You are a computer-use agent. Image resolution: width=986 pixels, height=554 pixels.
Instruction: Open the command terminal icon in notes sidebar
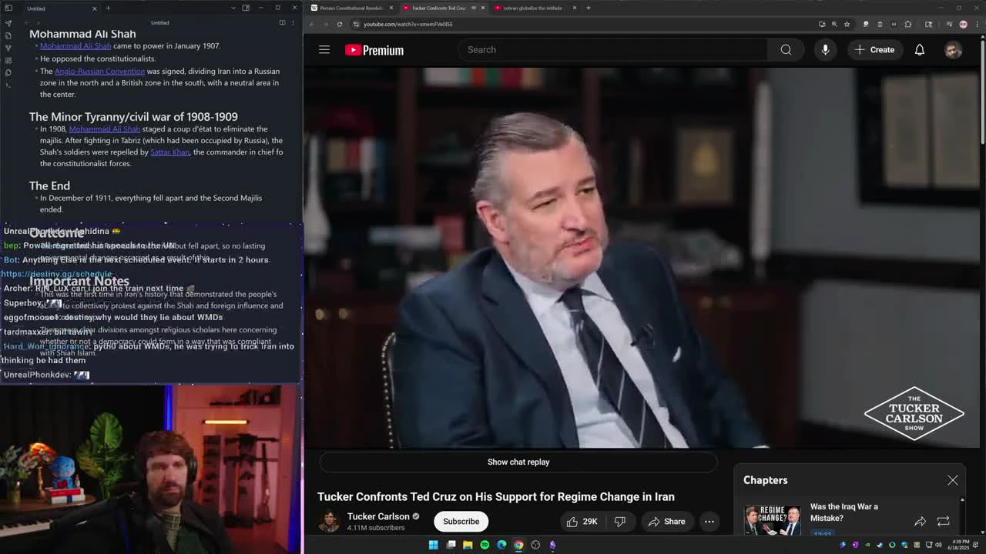pos(8,85)
